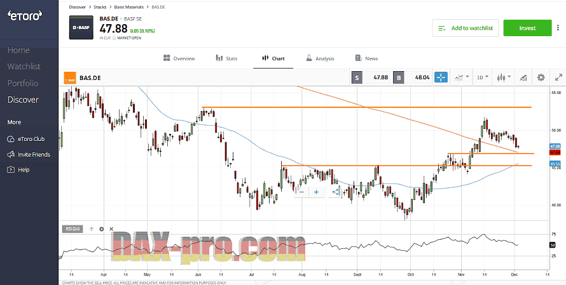
Task: Open the Help link
Action: click(24, 169)
